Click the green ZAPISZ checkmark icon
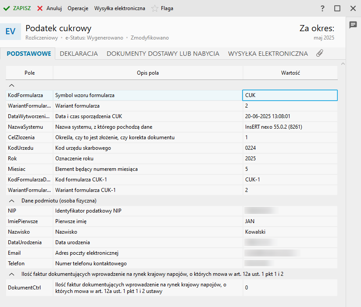The width and height of the screenshot is (361, 307). 7,8
